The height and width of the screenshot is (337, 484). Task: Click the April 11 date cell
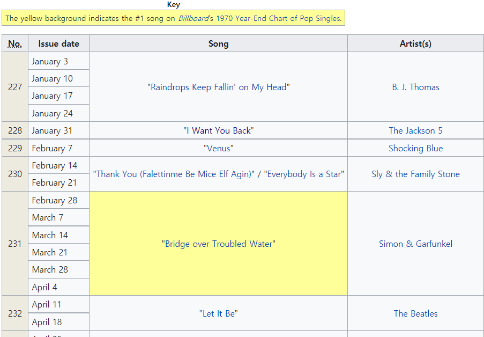point(58,304)
